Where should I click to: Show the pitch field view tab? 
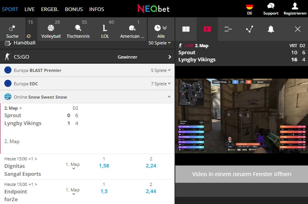coord(186,29)
